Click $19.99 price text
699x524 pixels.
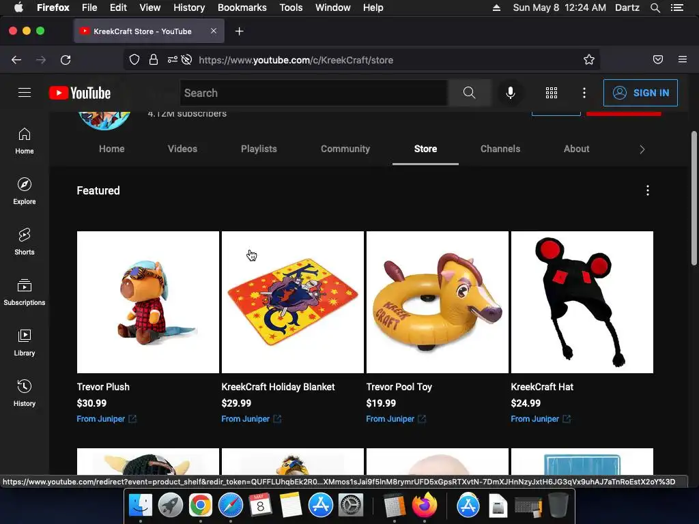381,403
